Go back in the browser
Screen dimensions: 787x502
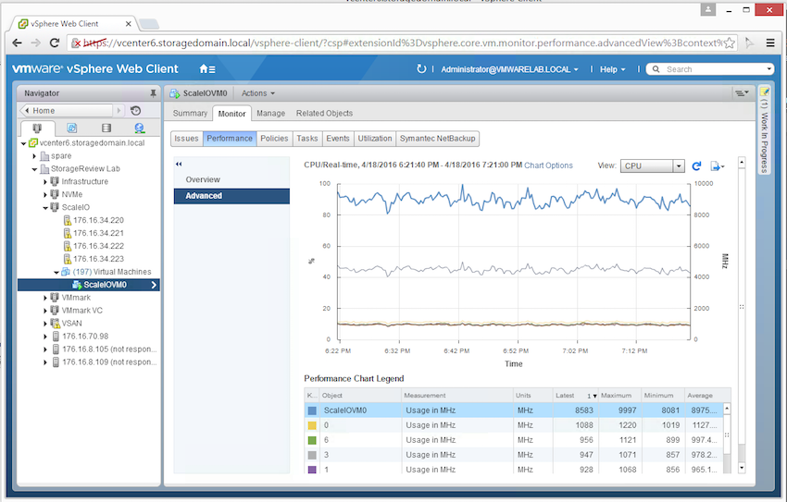point(17,43)
